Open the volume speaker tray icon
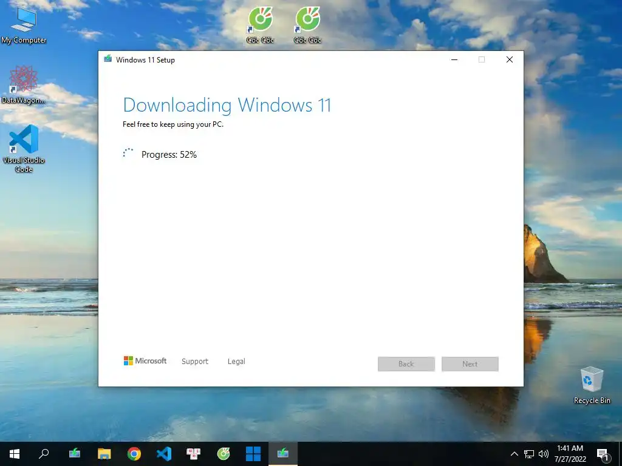Image resolution: width=622 pixels, height=466 pixels. pyautogui.click(x=544, y=454)
